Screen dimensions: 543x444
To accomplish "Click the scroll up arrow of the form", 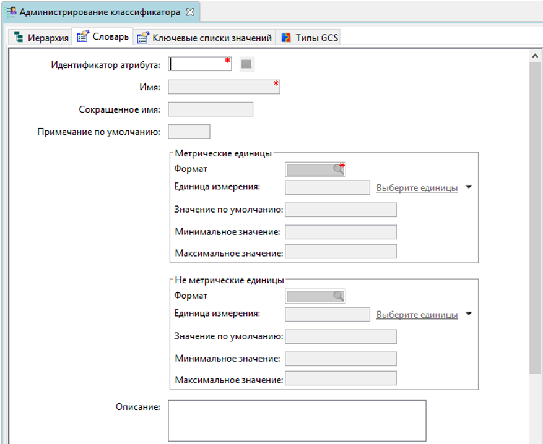I will 535,56.
